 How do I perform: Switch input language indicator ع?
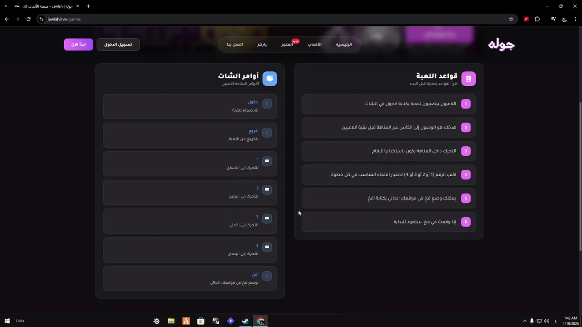coord(555,321)
